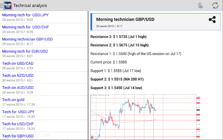Select Support 2: $ 1.5515 line
Screen dimensions: 223x140
117,79
